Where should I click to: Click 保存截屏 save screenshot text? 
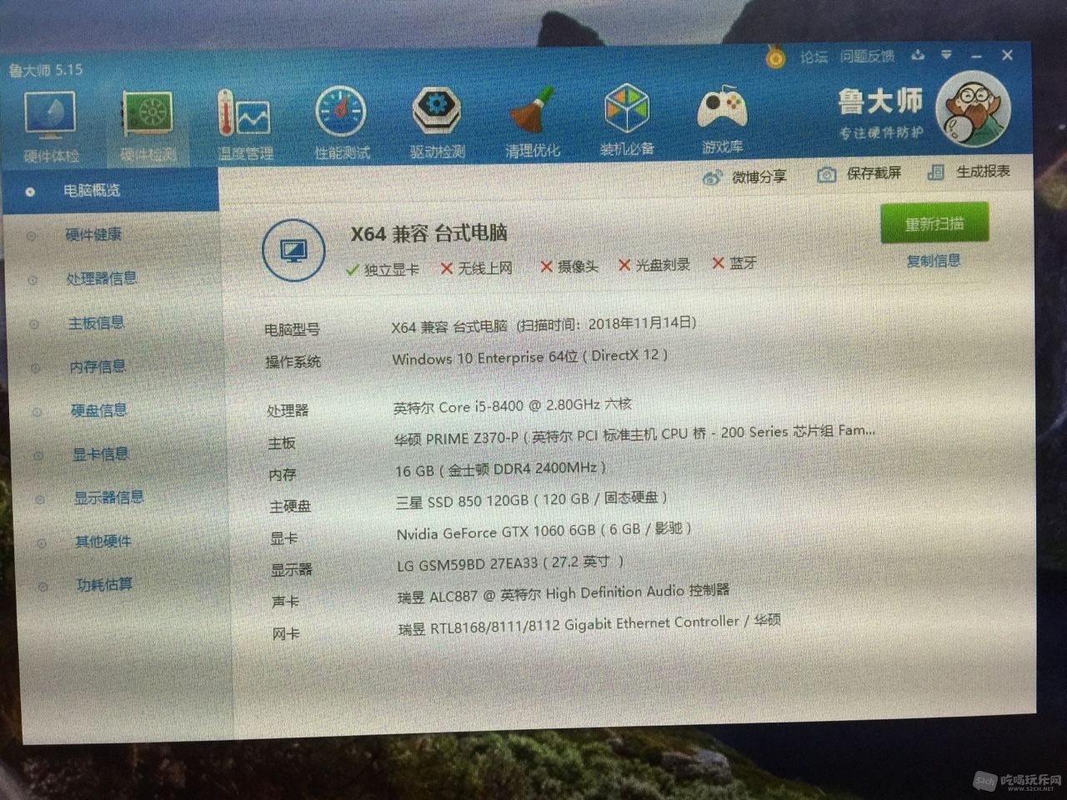click(874, 173)
